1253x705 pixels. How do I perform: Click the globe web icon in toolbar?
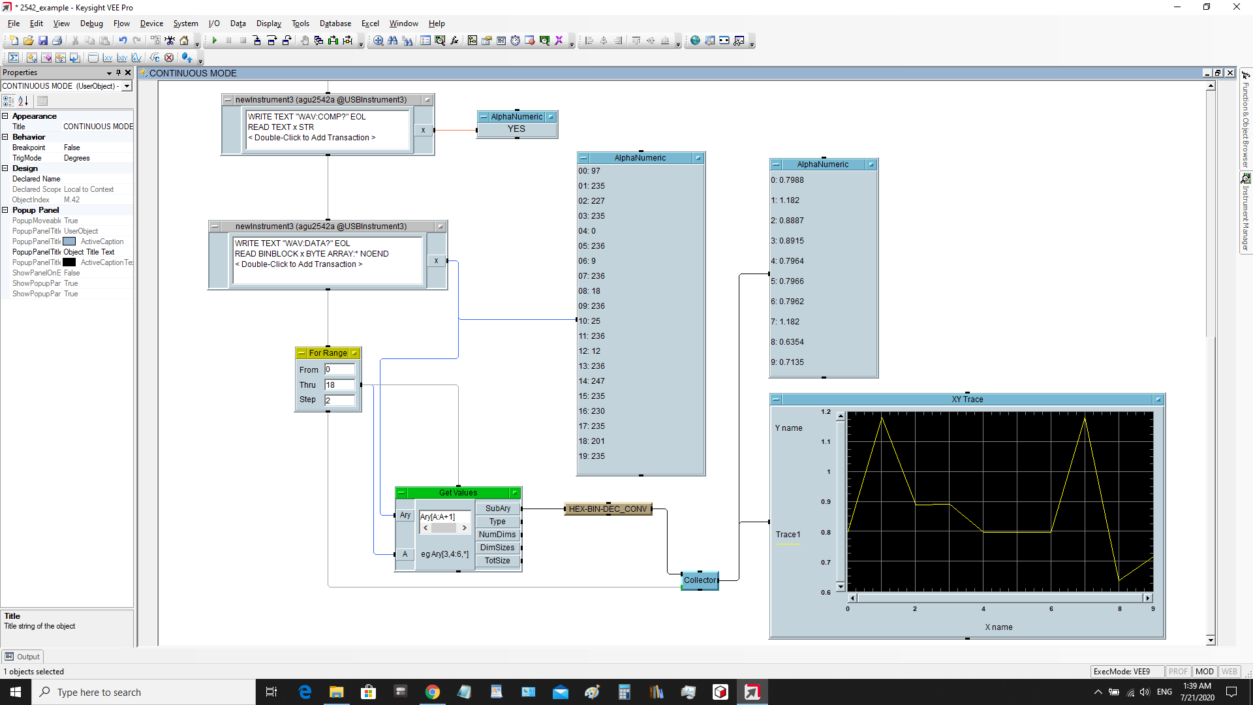click(x=695, y=40)
